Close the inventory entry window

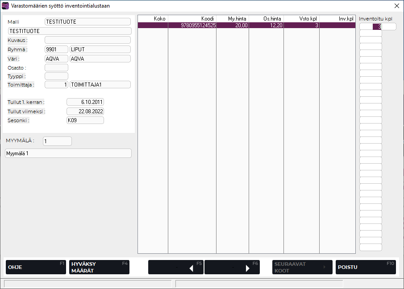[397, 6]
